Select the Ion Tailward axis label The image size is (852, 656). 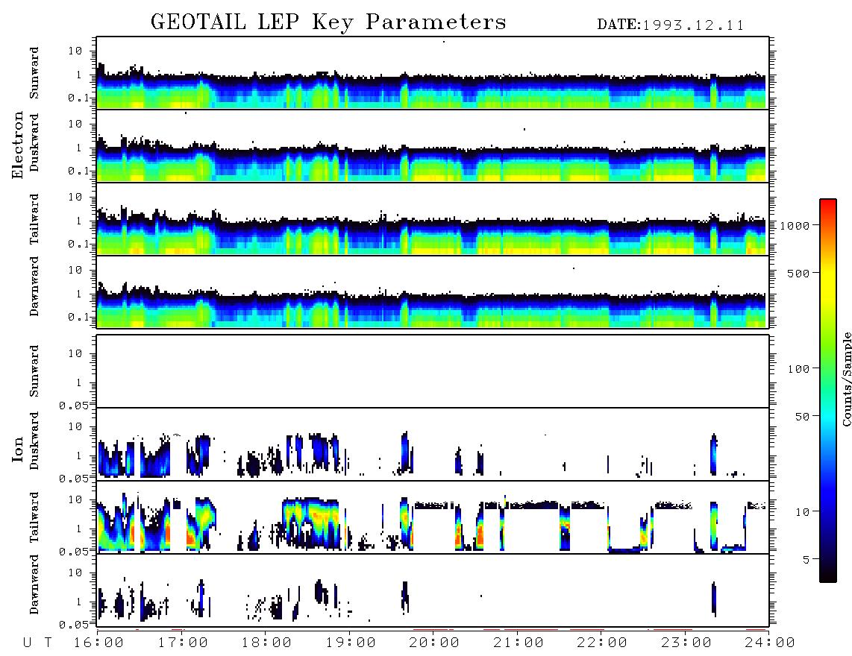pyautogui.click(x=34, y=517)
